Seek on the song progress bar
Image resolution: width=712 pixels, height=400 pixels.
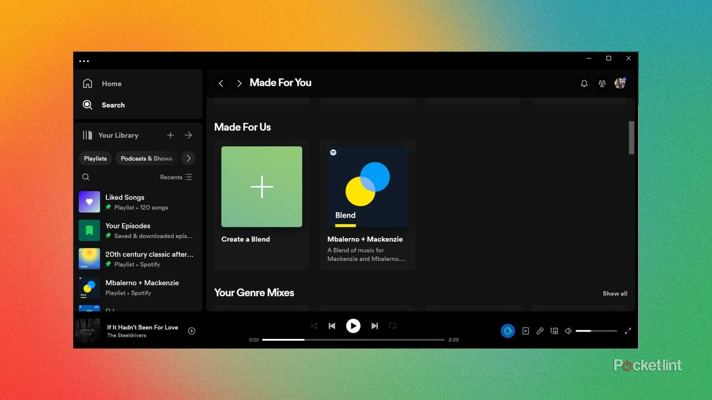point(353,340)
